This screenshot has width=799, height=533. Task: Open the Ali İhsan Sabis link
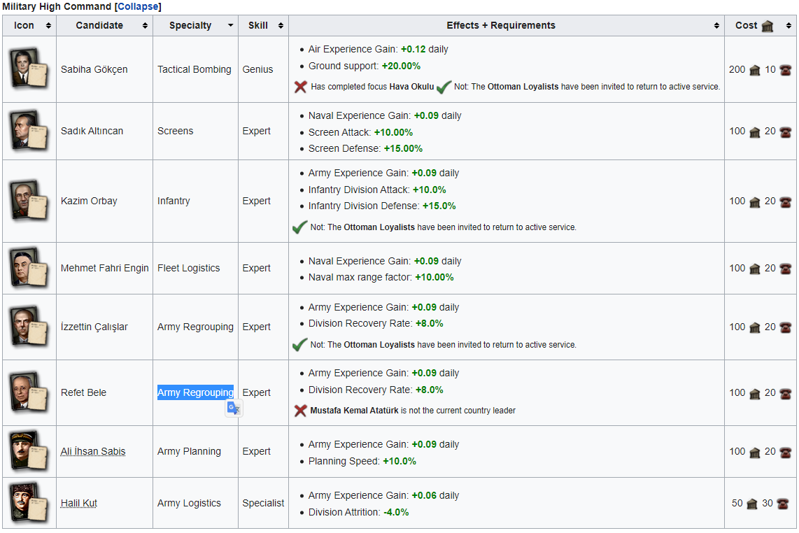[92, 451]
